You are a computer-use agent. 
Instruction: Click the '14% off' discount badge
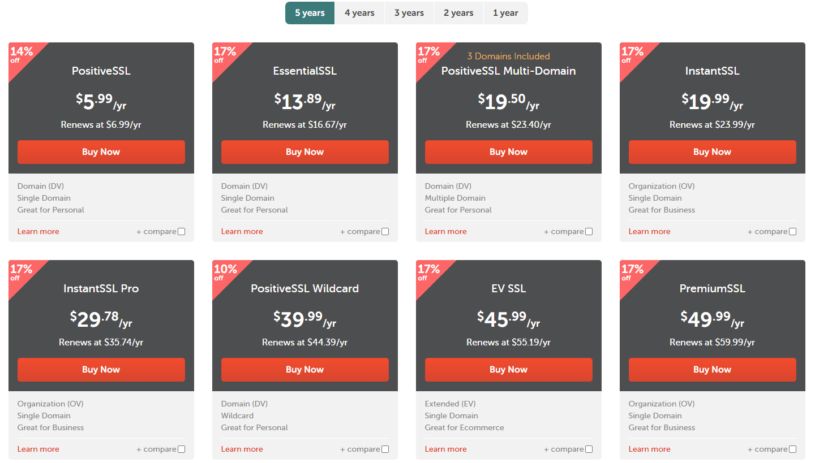(22, 55)
